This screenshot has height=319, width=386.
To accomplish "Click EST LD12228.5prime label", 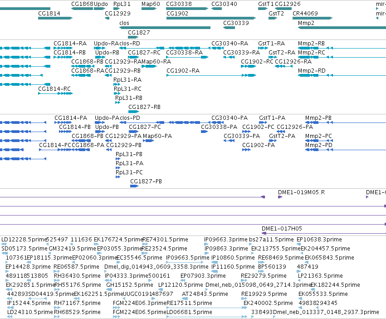I will [24, 240].
